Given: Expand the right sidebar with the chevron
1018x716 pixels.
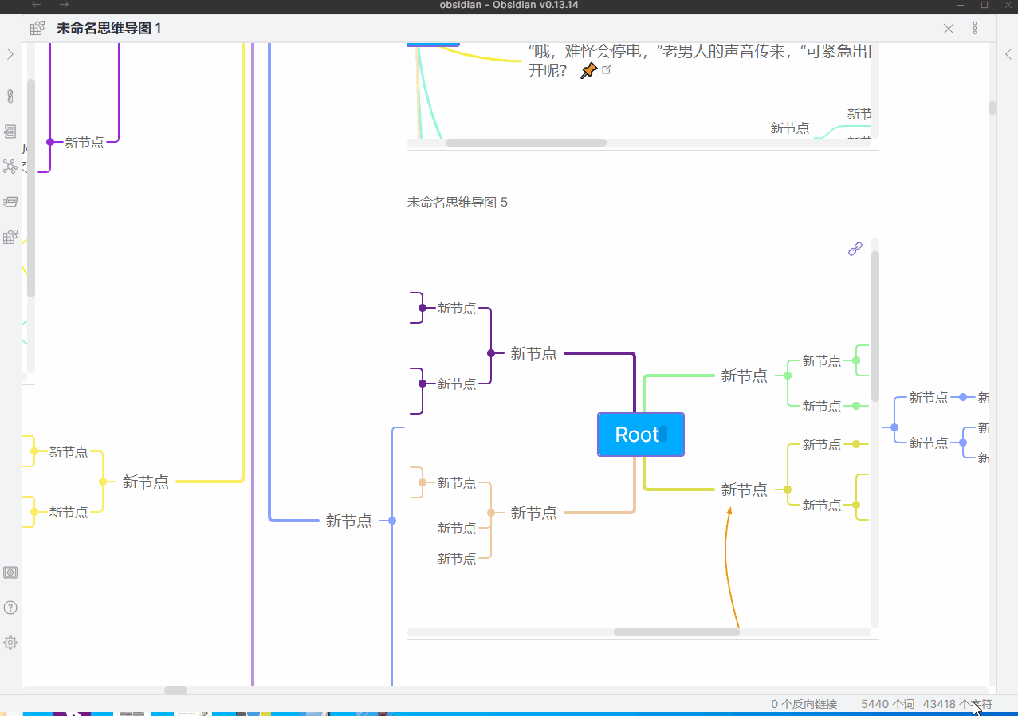Looking at the screenshot, I should [x=1008, y=54].
